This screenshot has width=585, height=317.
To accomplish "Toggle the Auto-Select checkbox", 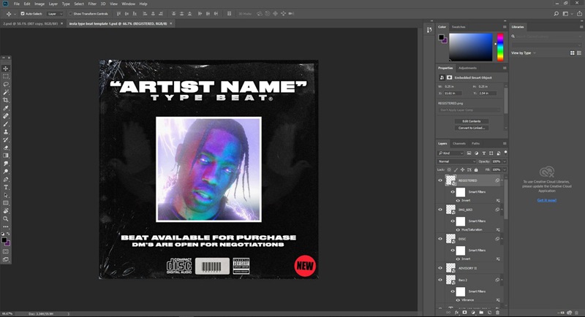I will coord(23,13).
